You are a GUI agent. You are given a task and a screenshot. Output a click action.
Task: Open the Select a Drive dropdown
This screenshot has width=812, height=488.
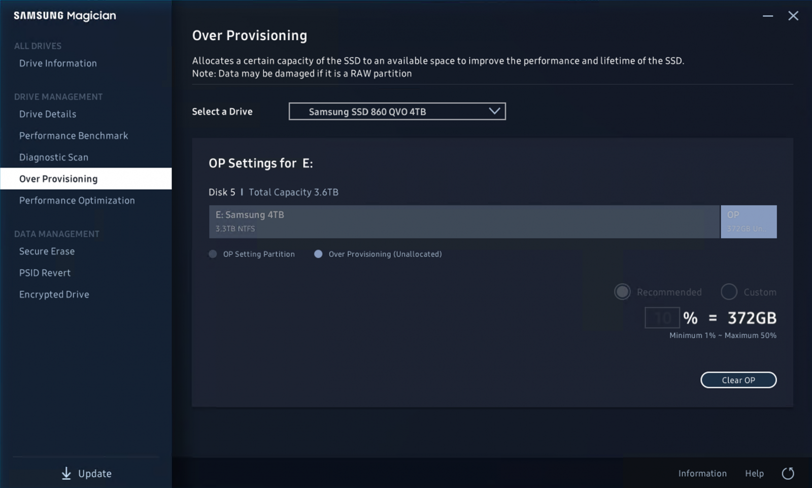click(397, 112)
